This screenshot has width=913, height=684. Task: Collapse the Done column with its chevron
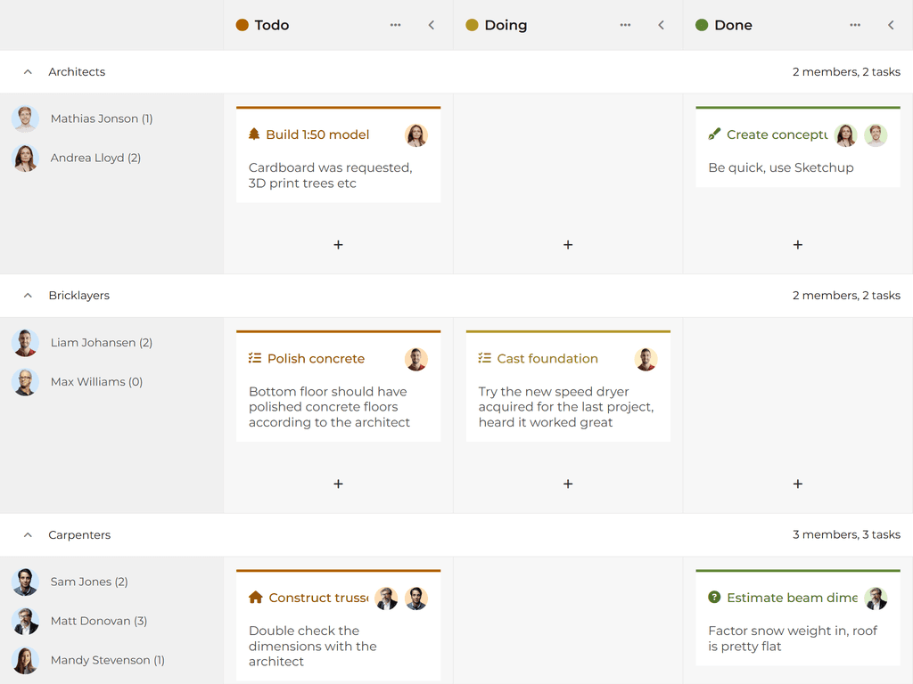891,25
